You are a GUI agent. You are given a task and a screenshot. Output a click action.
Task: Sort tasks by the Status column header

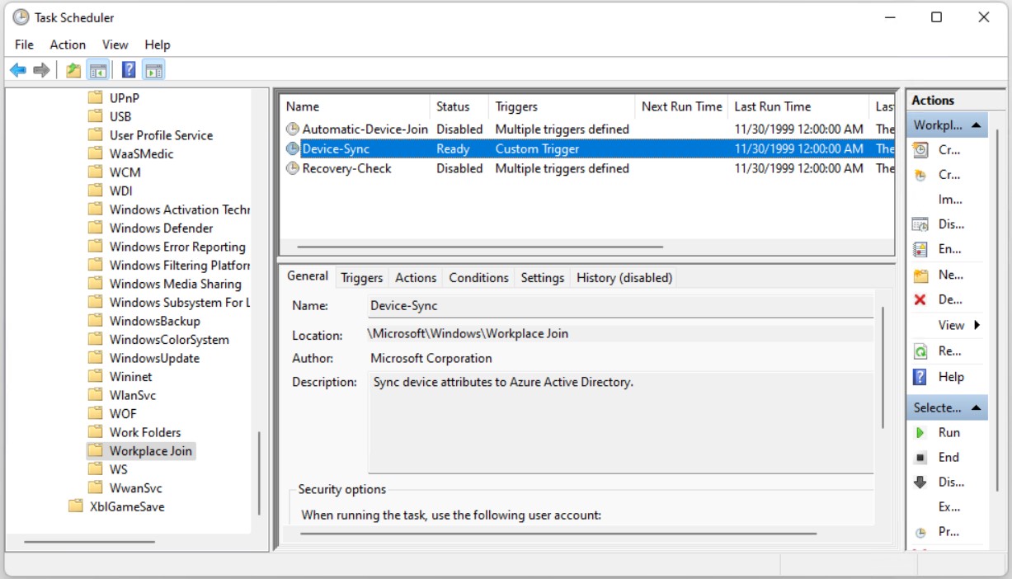459,106
